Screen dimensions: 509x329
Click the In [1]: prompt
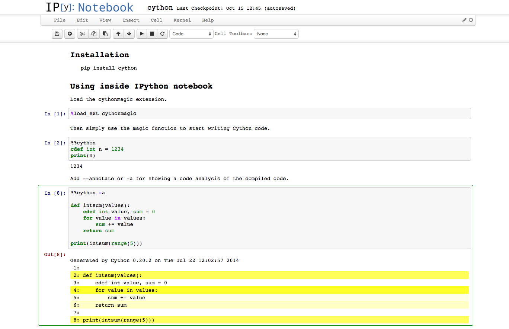click(x=55, y=114)
